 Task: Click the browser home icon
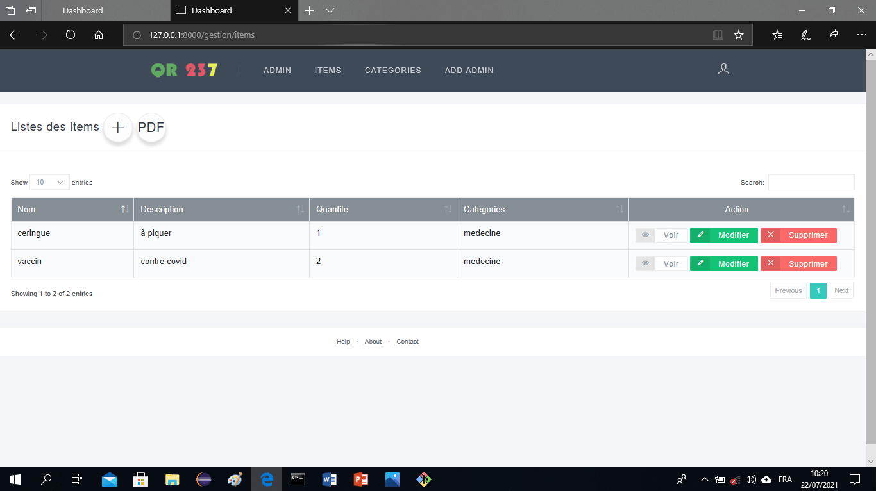point(99,35)
